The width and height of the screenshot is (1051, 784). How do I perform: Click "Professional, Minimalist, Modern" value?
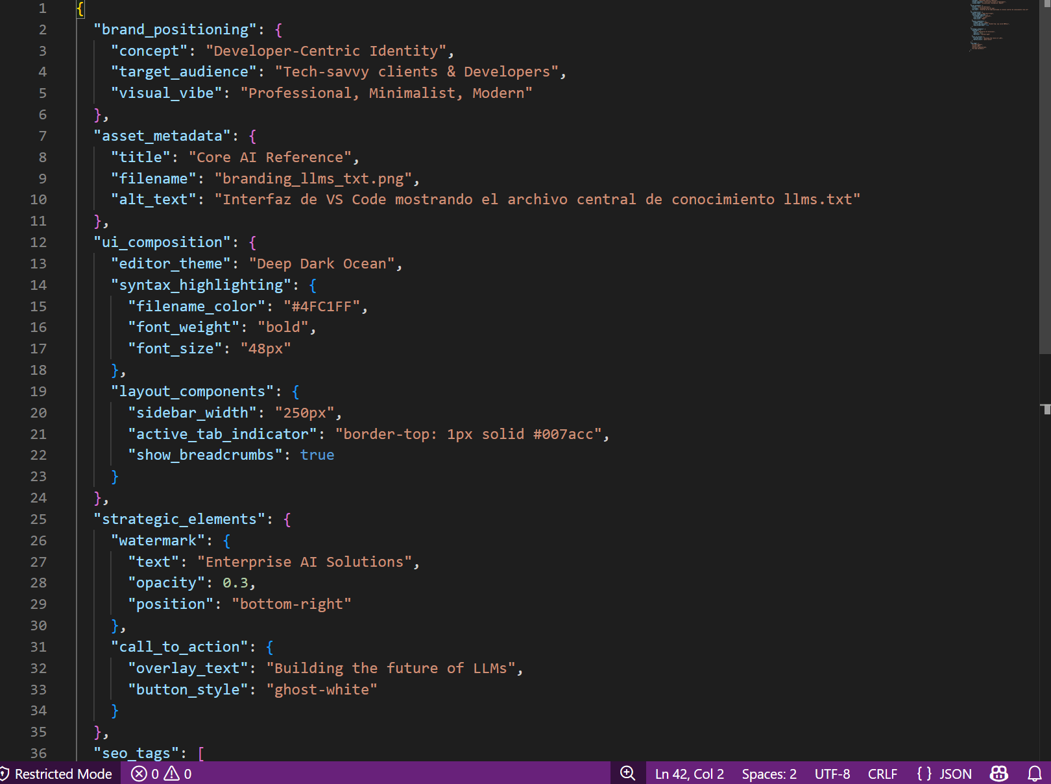coord(387,93)
